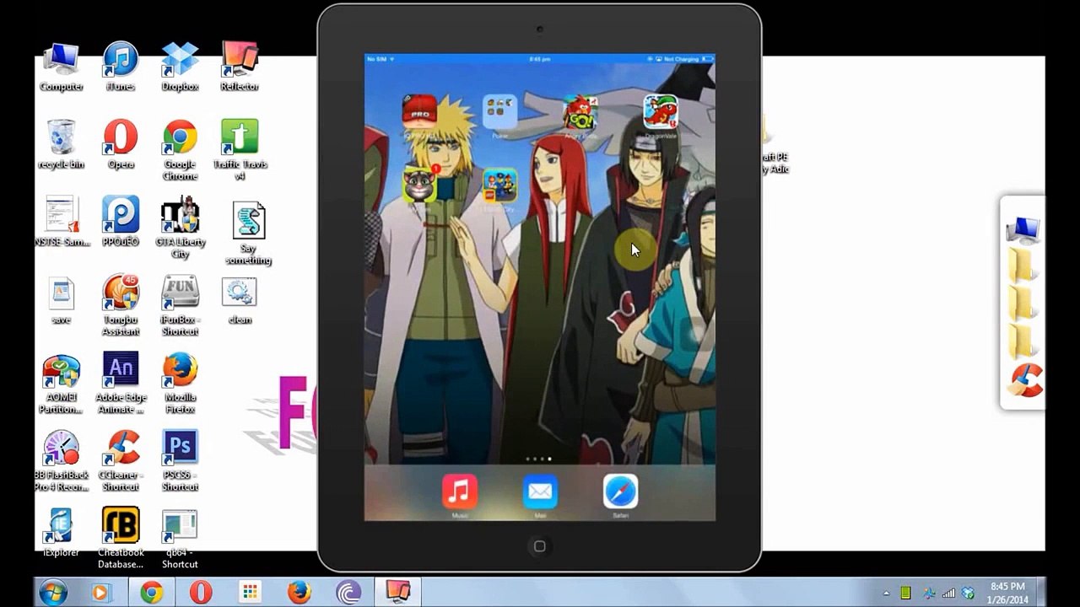Launch GTA Liberty City from desktop
The width and height of the screenshot is (1080, 607).
(x=180, y=228)
